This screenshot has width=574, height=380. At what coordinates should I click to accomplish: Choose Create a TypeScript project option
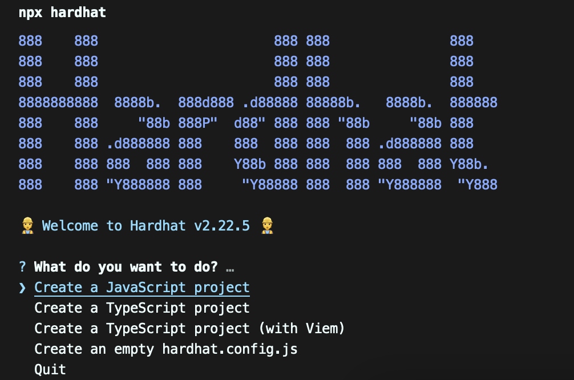pyautogui.click(x=142, y=308)
